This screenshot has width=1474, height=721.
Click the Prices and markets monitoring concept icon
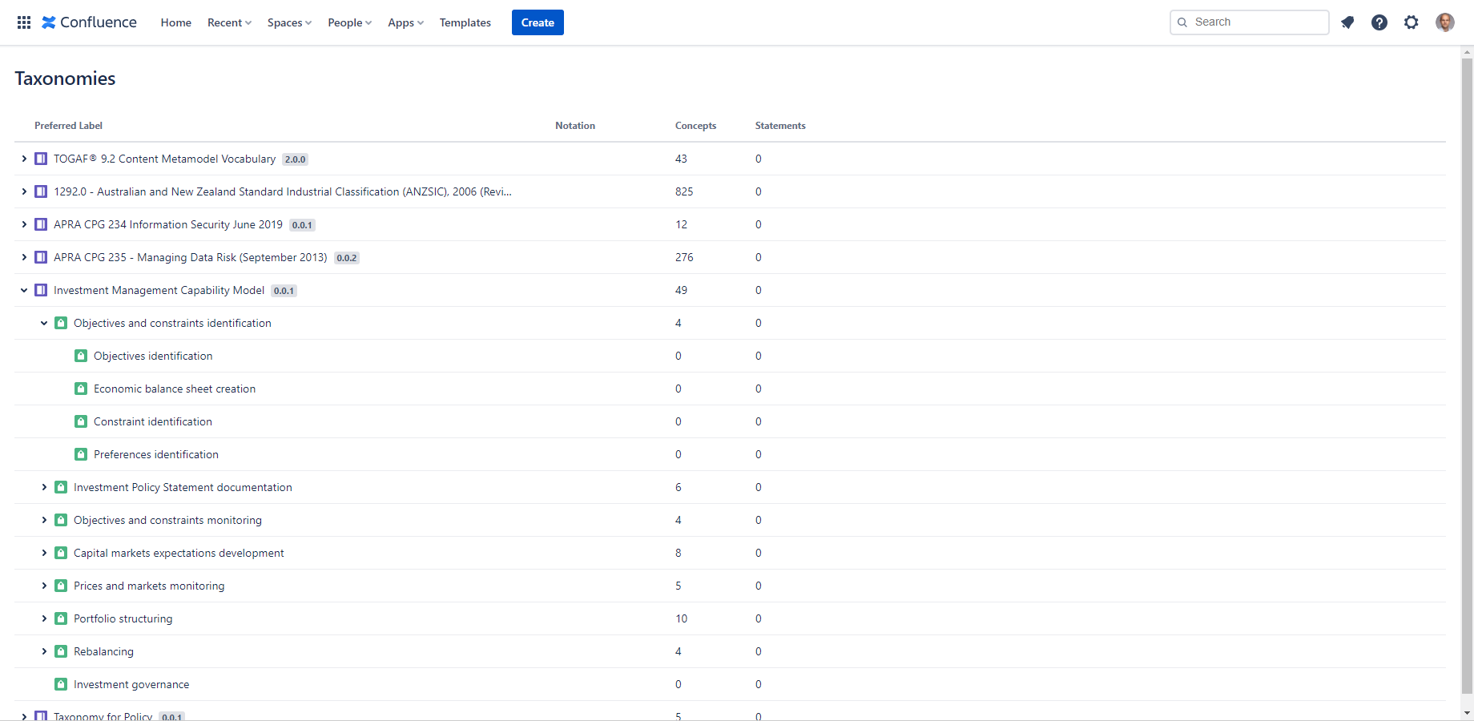pyautogui.click(x=61, y=586)
